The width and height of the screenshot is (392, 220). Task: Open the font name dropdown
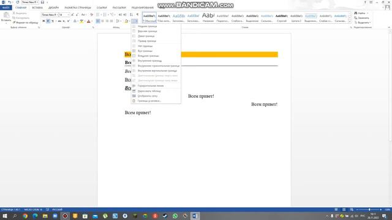57,15
